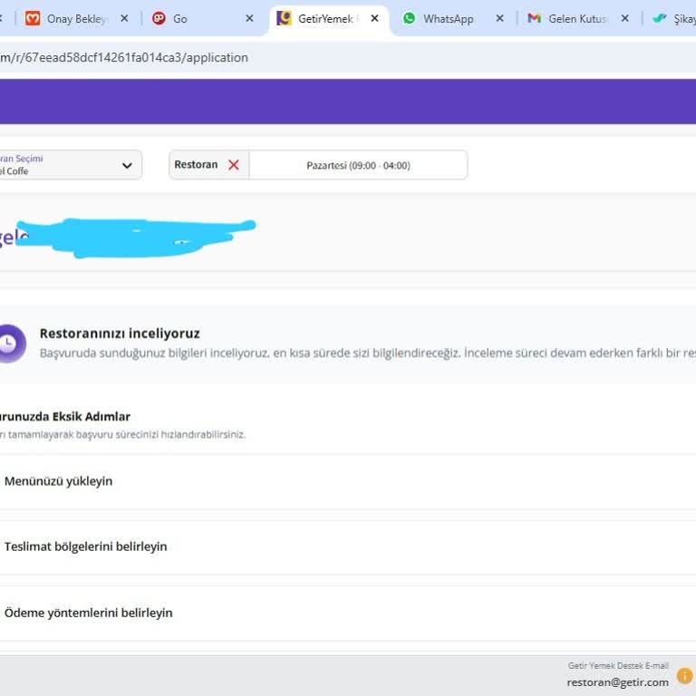The image size is (696, 696).
Task: Click the Restoran red X status icon
Action: tap(234, 165)
